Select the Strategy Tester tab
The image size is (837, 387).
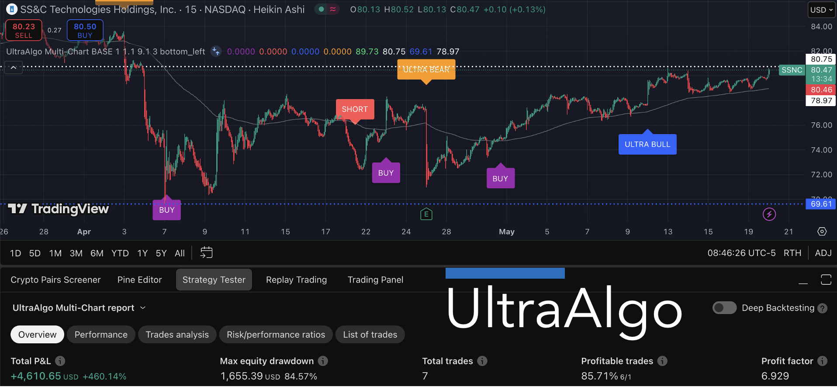coord(214,280)
